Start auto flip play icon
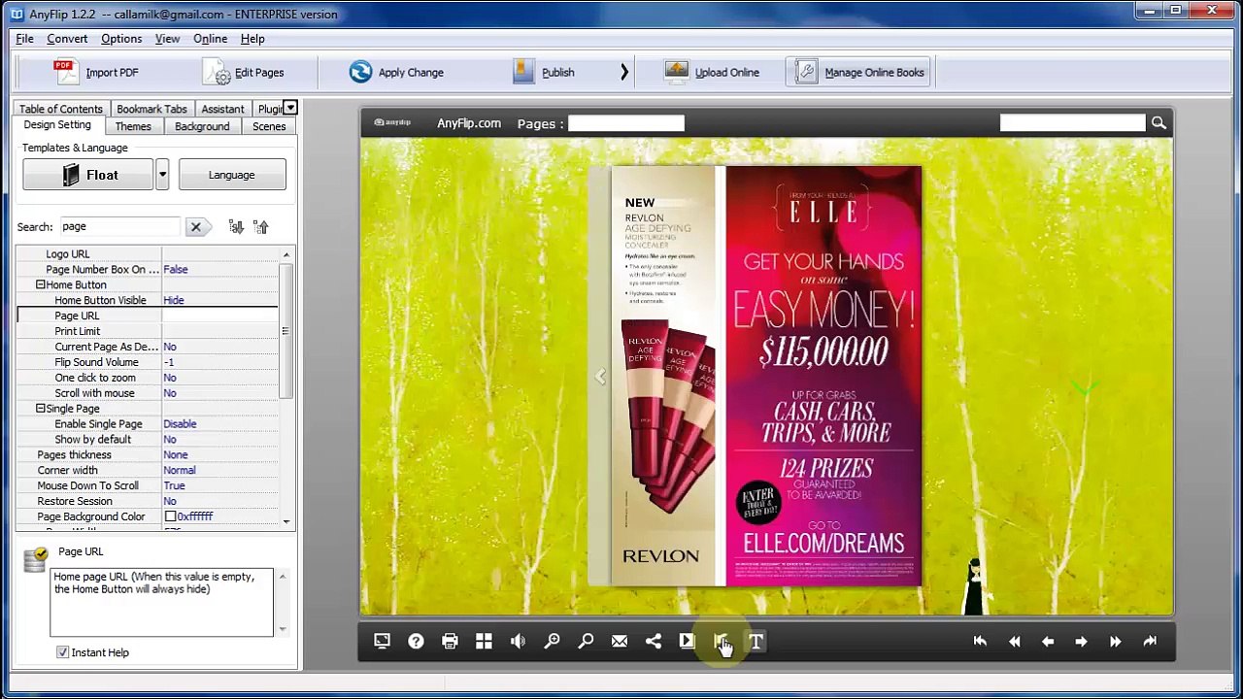1243x699 pixels. [x=688, y=641]
